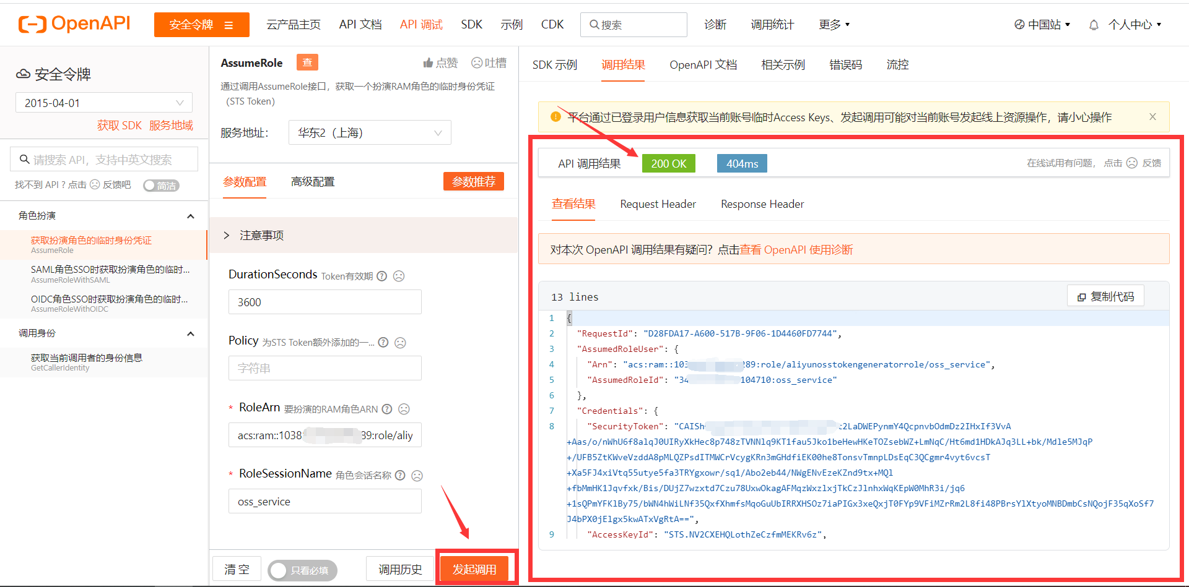Click the 点赞 thumbs-up icon
Screen dimensions: 1189x587
[x=428, y=63]
